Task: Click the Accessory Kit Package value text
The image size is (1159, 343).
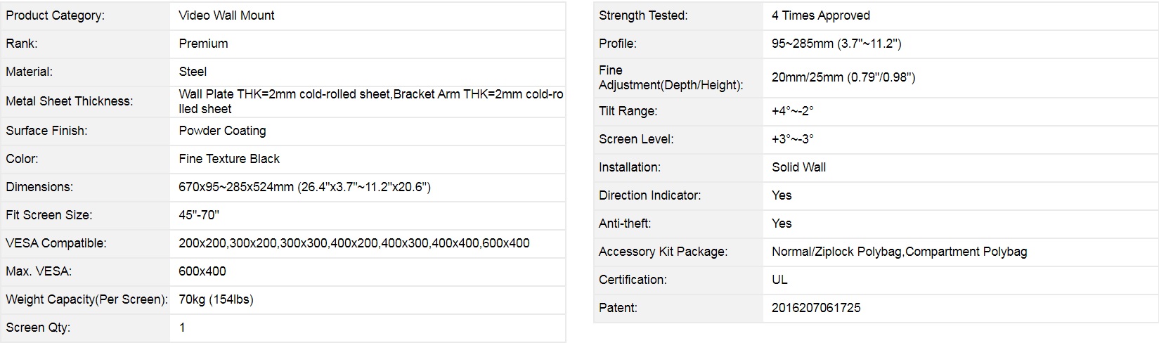Action: click(x=899, y=252)
